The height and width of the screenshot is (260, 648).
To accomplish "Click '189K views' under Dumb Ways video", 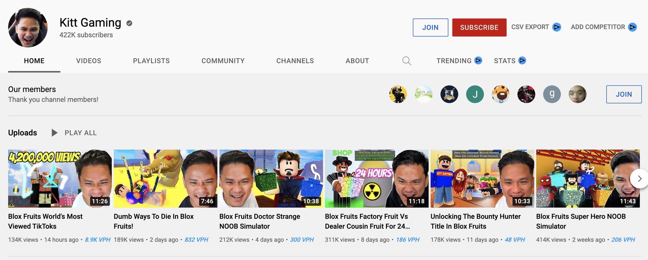I will coord(129,240).
